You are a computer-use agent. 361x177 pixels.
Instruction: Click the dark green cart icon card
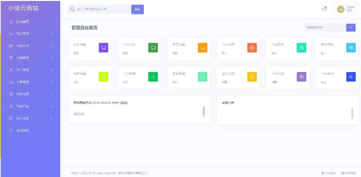click(x=153, y=47)
